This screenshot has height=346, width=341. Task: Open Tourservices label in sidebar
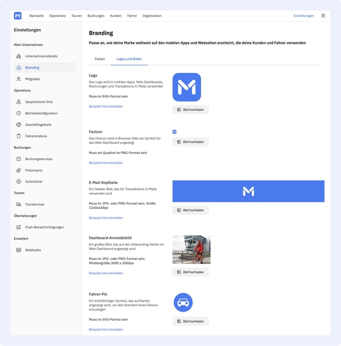coord(35,205)
